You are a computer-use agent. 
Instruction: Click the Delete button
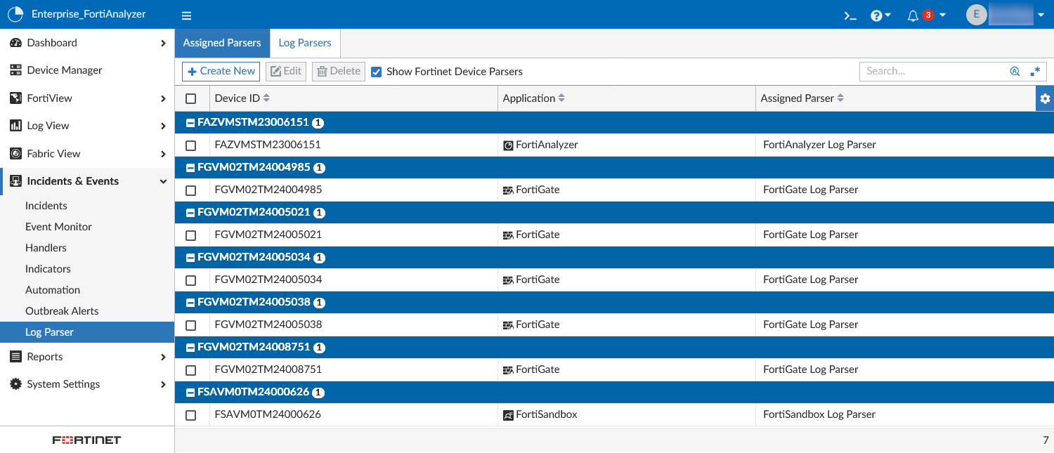pos(339,71)
